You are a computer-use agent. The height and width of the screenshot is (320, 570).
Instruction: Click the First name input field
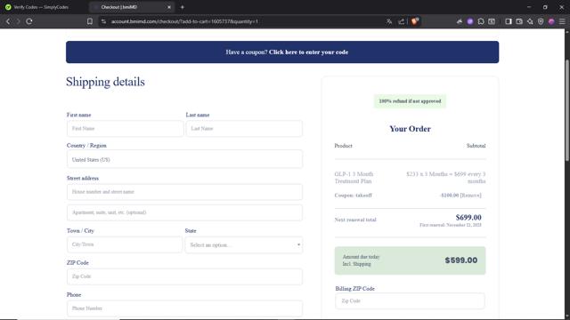(125, 128)
